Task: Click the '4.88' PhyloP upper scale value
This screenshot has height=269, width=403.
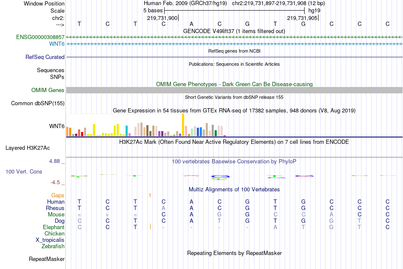Action: coord(54,161)
